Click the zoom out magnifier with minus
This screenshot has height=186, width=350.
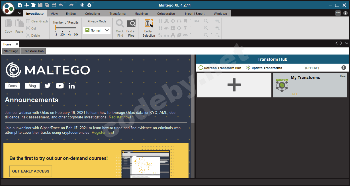218,28
